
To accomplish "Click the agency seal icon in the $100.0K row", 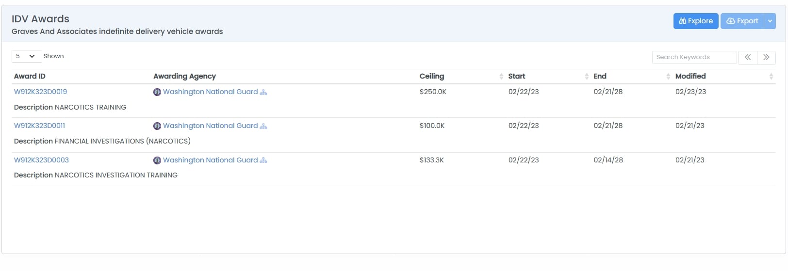I will [157, 126].
